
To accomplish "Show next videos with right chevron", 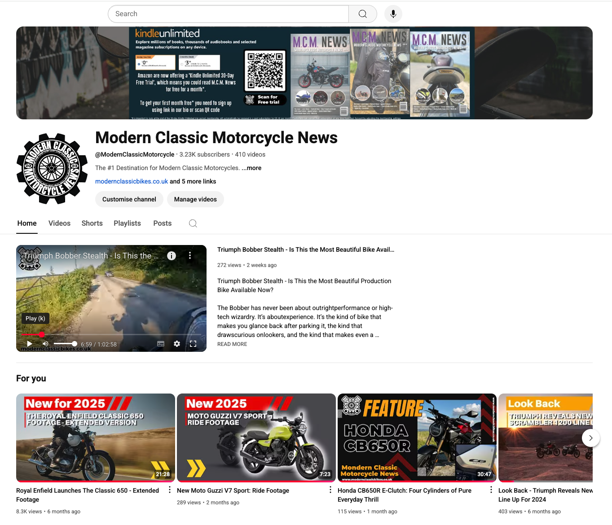I will [590, 438].
